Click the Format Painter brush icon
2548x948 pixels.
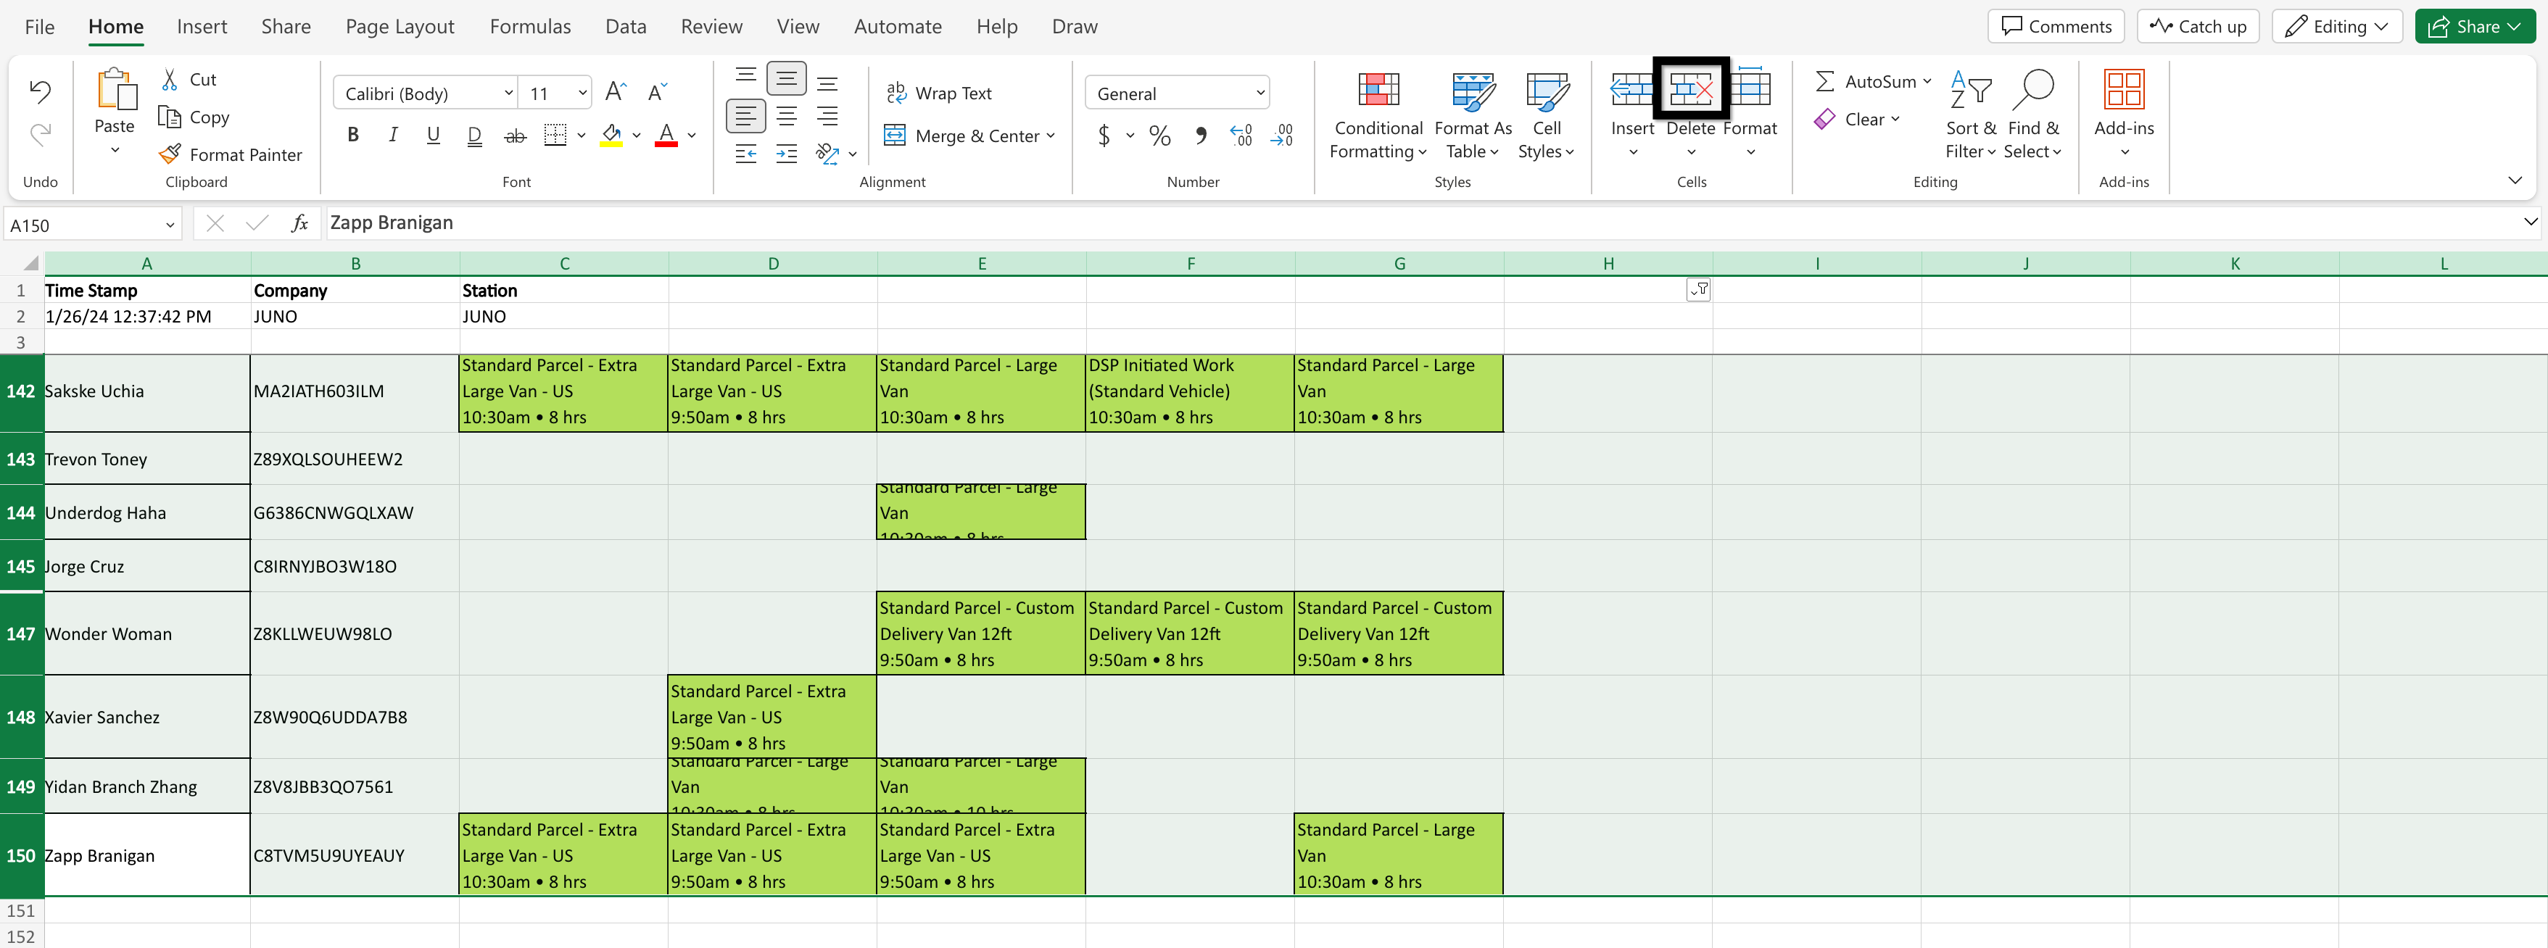click(x=170, y=154)
